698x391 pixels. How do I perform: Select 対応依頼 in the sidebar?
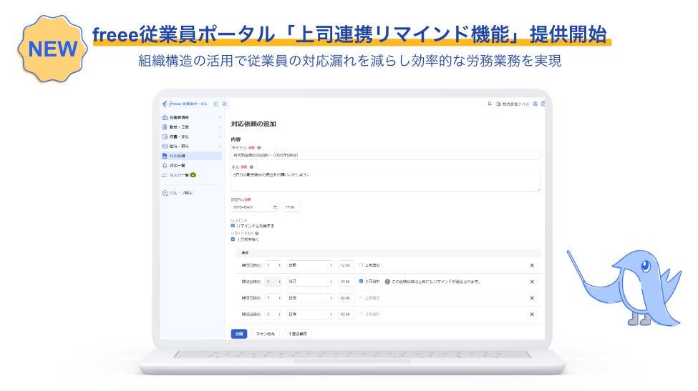(x=191, y=156)
